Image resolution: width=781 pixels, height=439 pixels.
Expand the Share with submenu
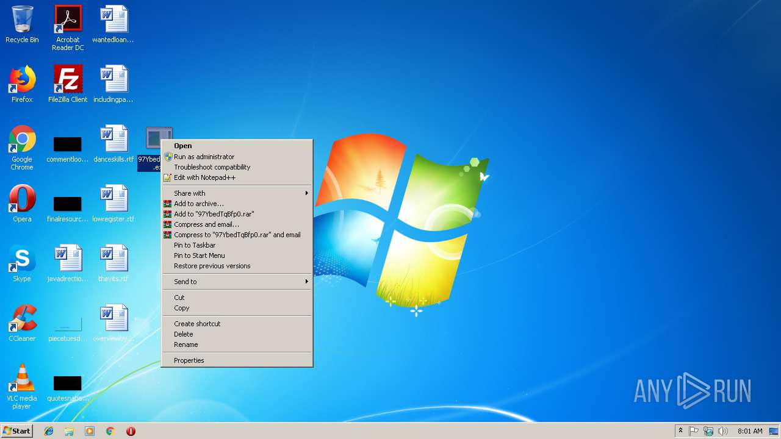[x=237, y=193]
